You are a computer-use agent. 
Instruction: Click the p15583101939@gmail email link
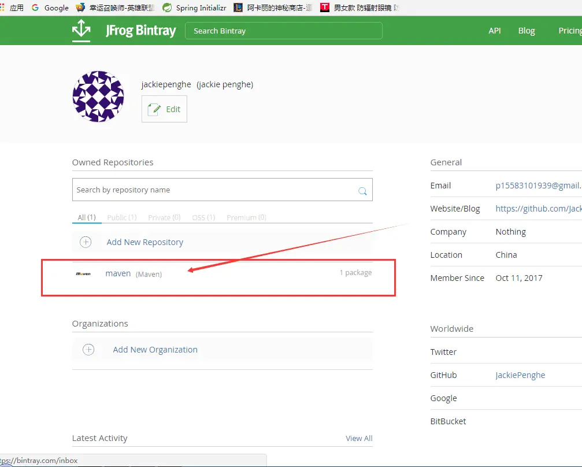pyautogui.click(x=539, y=186)
